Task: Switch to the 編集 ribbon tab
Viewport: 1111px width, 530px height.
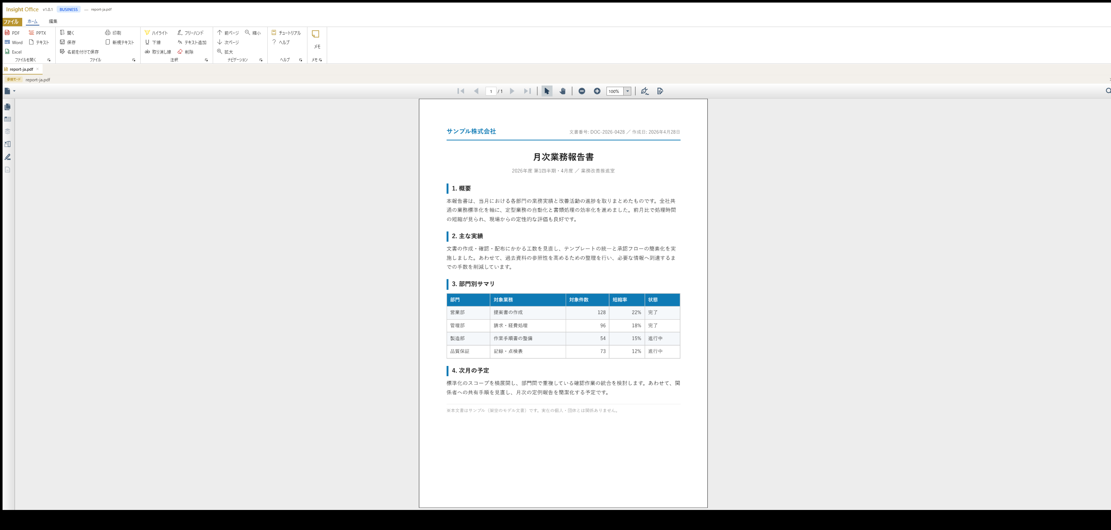Action: point(52,21)
